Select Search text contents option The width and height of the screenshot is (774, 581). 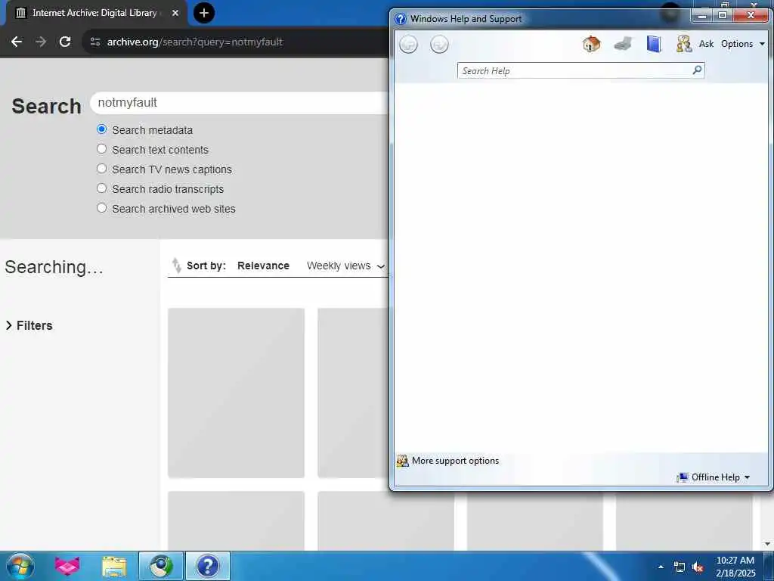(102, 149)
